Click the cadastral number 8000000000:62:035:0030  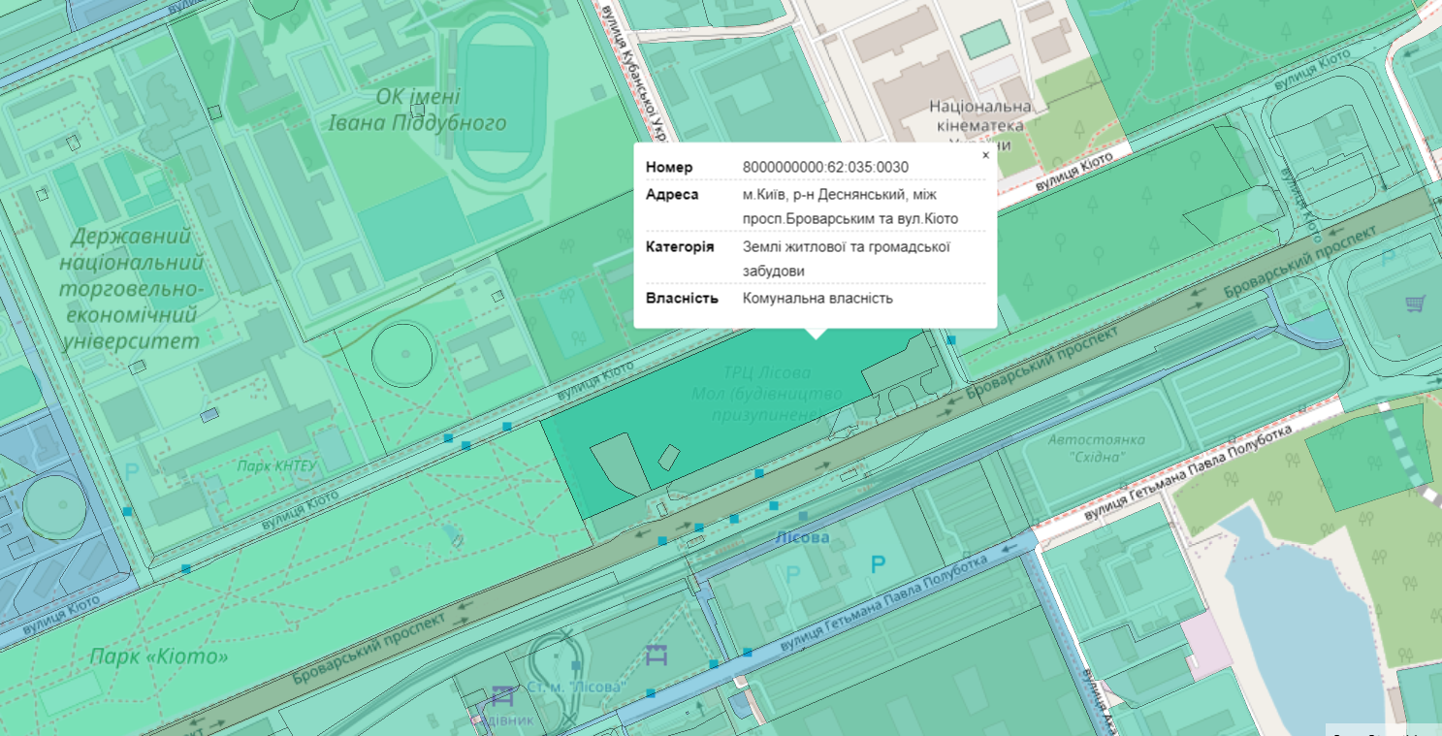(825, 167)
